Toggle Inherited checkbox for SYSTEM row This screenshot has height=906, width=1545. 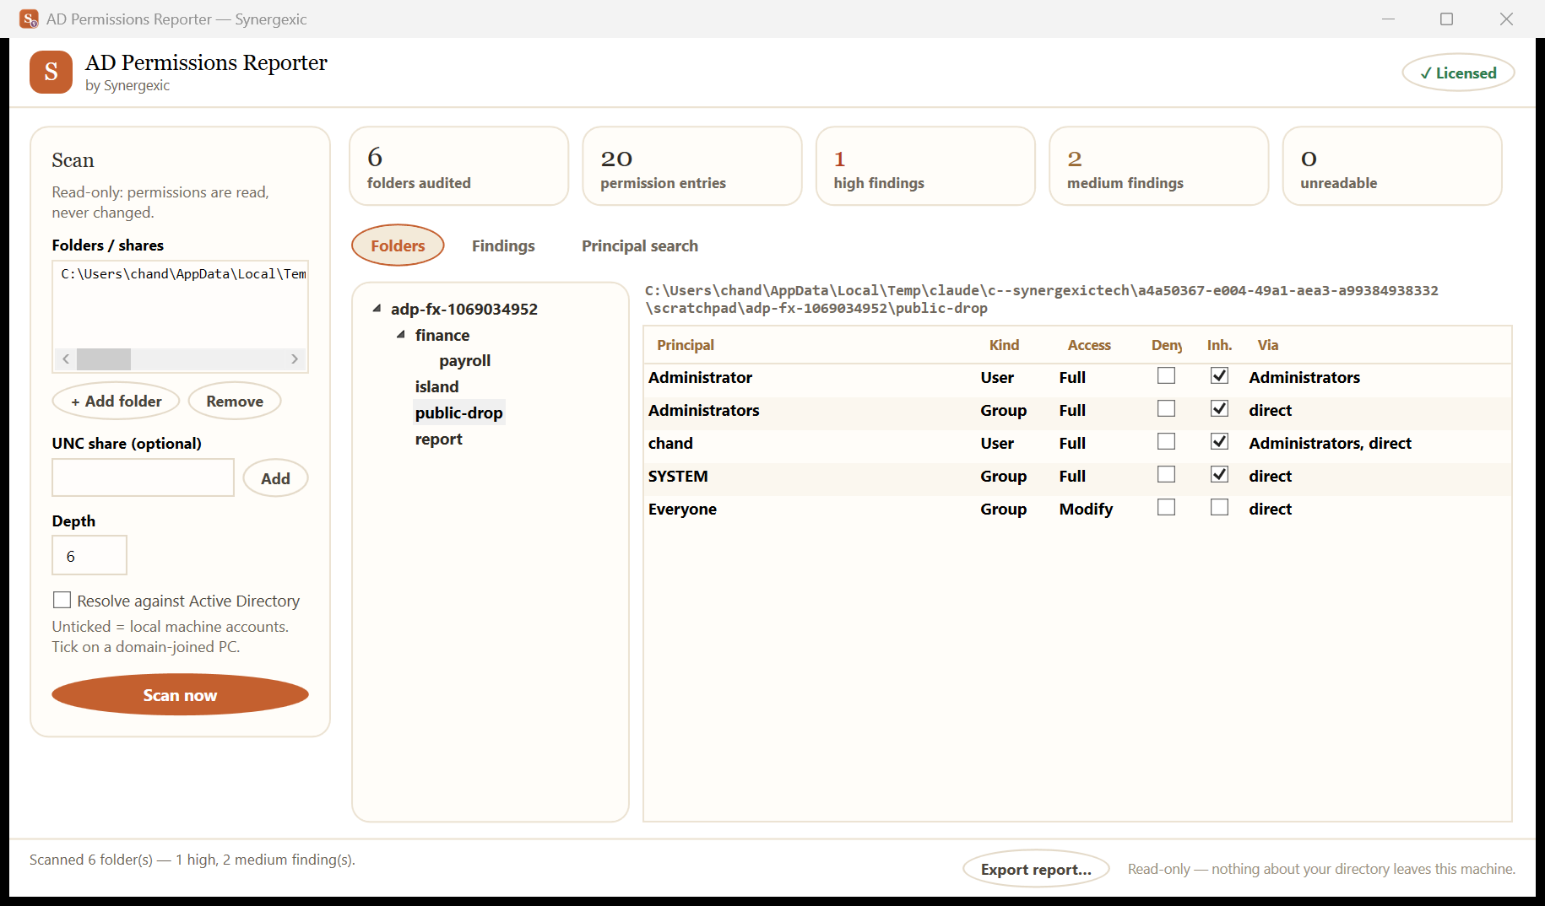(x=1219, y=475)
